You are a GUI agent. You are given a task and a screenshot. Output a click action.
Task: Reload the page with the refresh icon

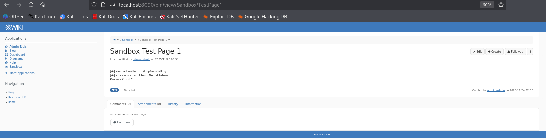tap(31, 5)
